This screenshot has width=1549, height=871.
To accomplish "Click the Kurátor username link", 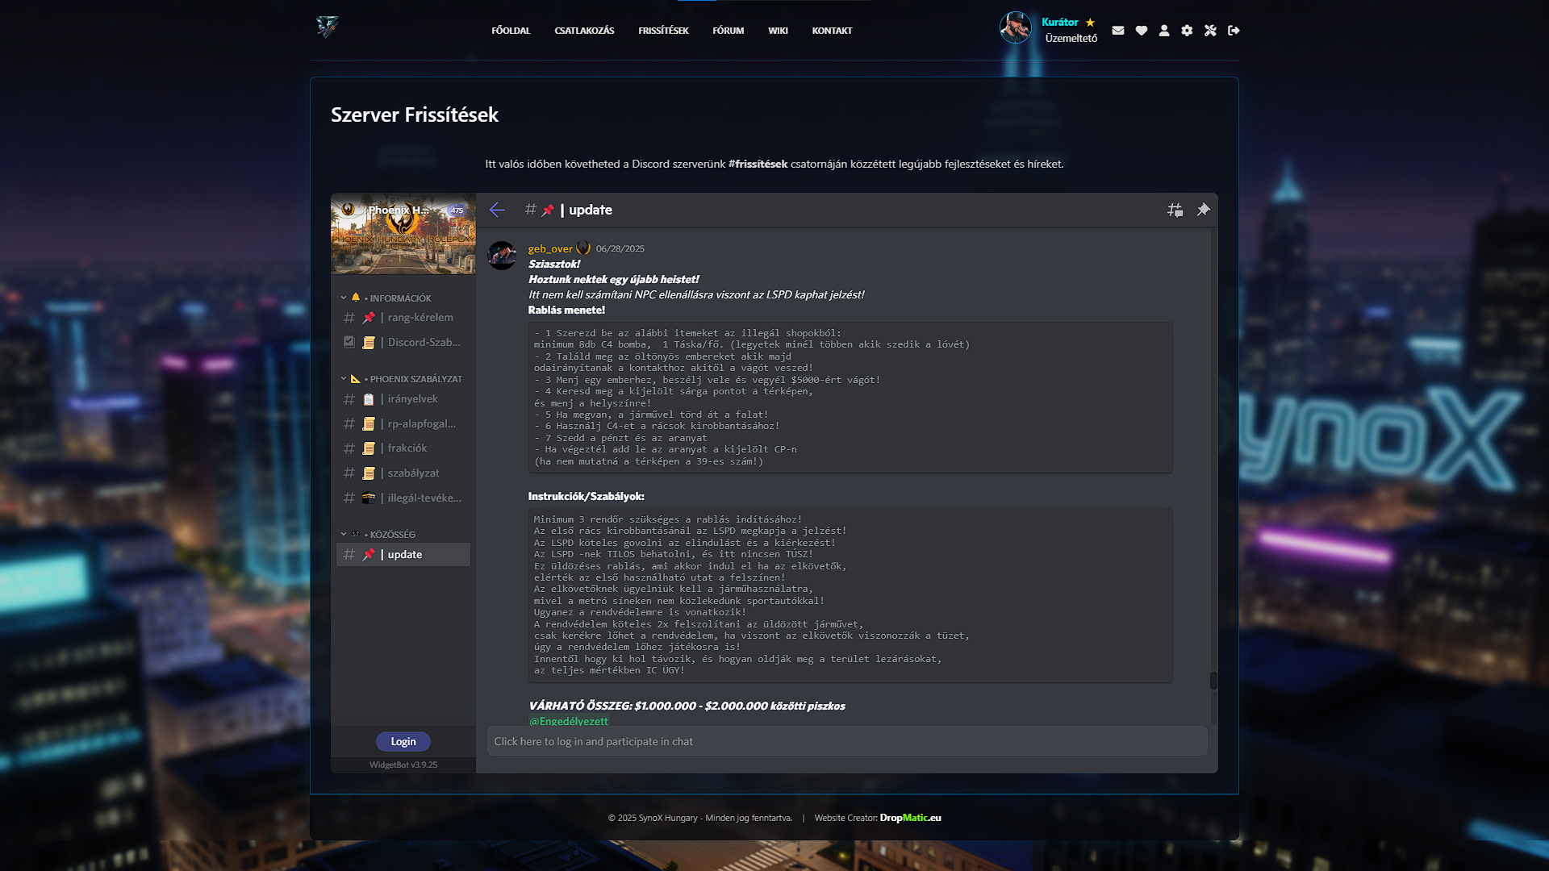I will point(1059,23).
